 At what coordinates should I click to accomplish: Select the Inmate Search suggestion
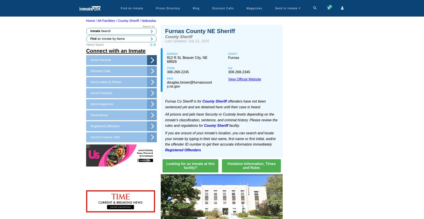click(121, 31)
